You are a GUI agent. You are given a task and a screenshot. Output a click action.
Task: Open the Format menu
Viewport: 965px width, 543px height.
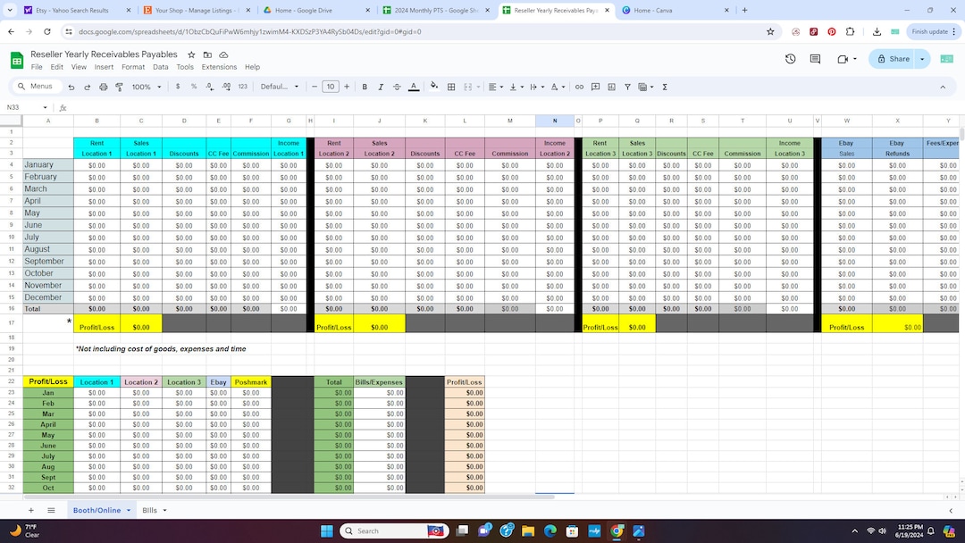coord(133,66)
